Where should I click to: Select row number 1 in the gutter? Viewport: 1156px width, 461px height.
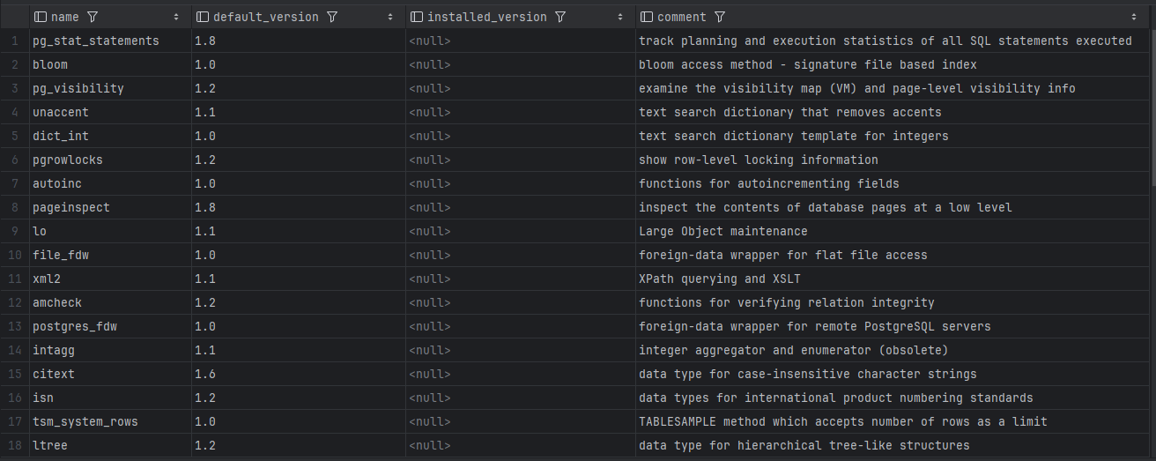point(14,41)
